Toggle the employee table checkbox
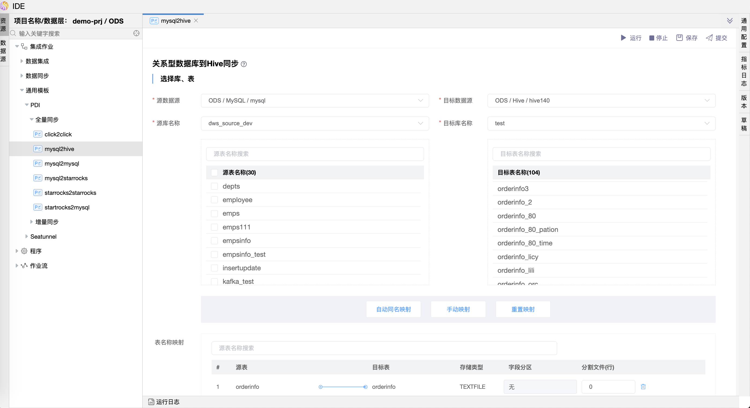Screen dimensions: 750x408 pos(215,200)
